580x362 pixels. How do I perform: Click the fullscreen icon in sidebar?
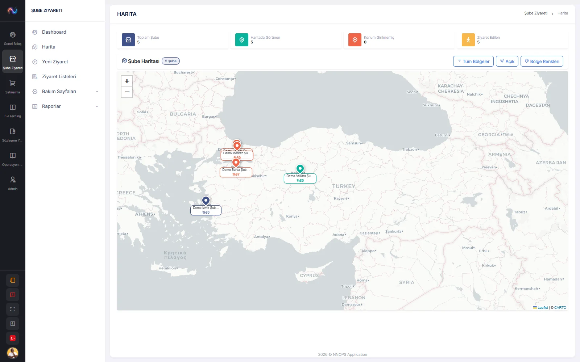(x=13, y=309)
